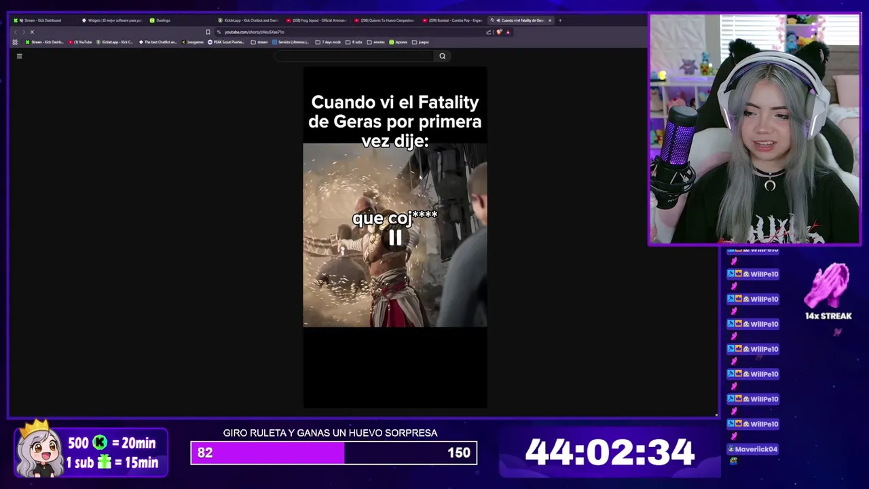Click the Brave shields lion icon
The width and height of the screenshot is (869, 489).
point(499,32)
